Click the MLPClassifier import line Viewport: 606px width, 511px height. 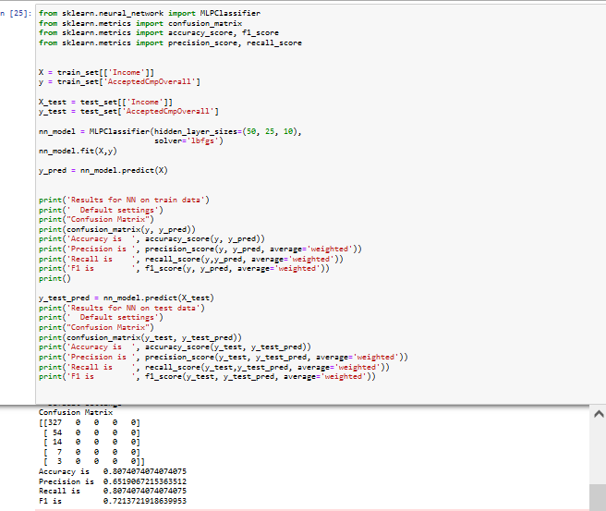click(x=150, y=14)
